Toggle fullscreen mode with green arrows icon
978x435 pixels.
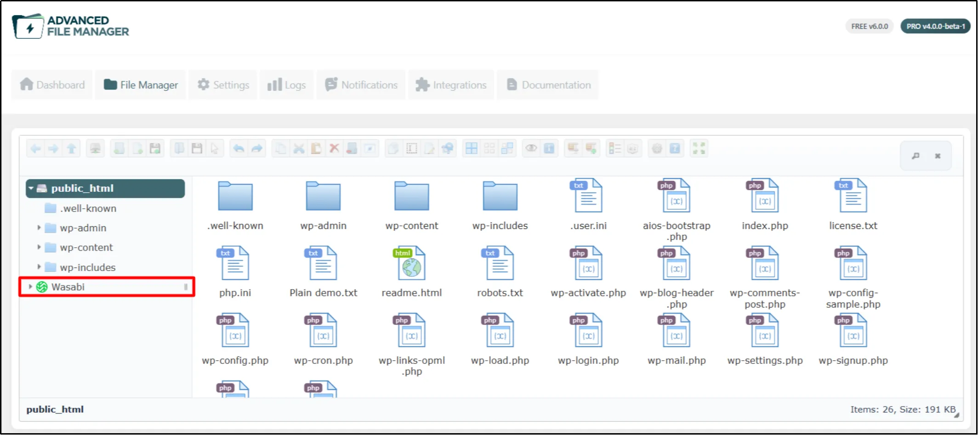pyautogui.click(x=699, y=148)
